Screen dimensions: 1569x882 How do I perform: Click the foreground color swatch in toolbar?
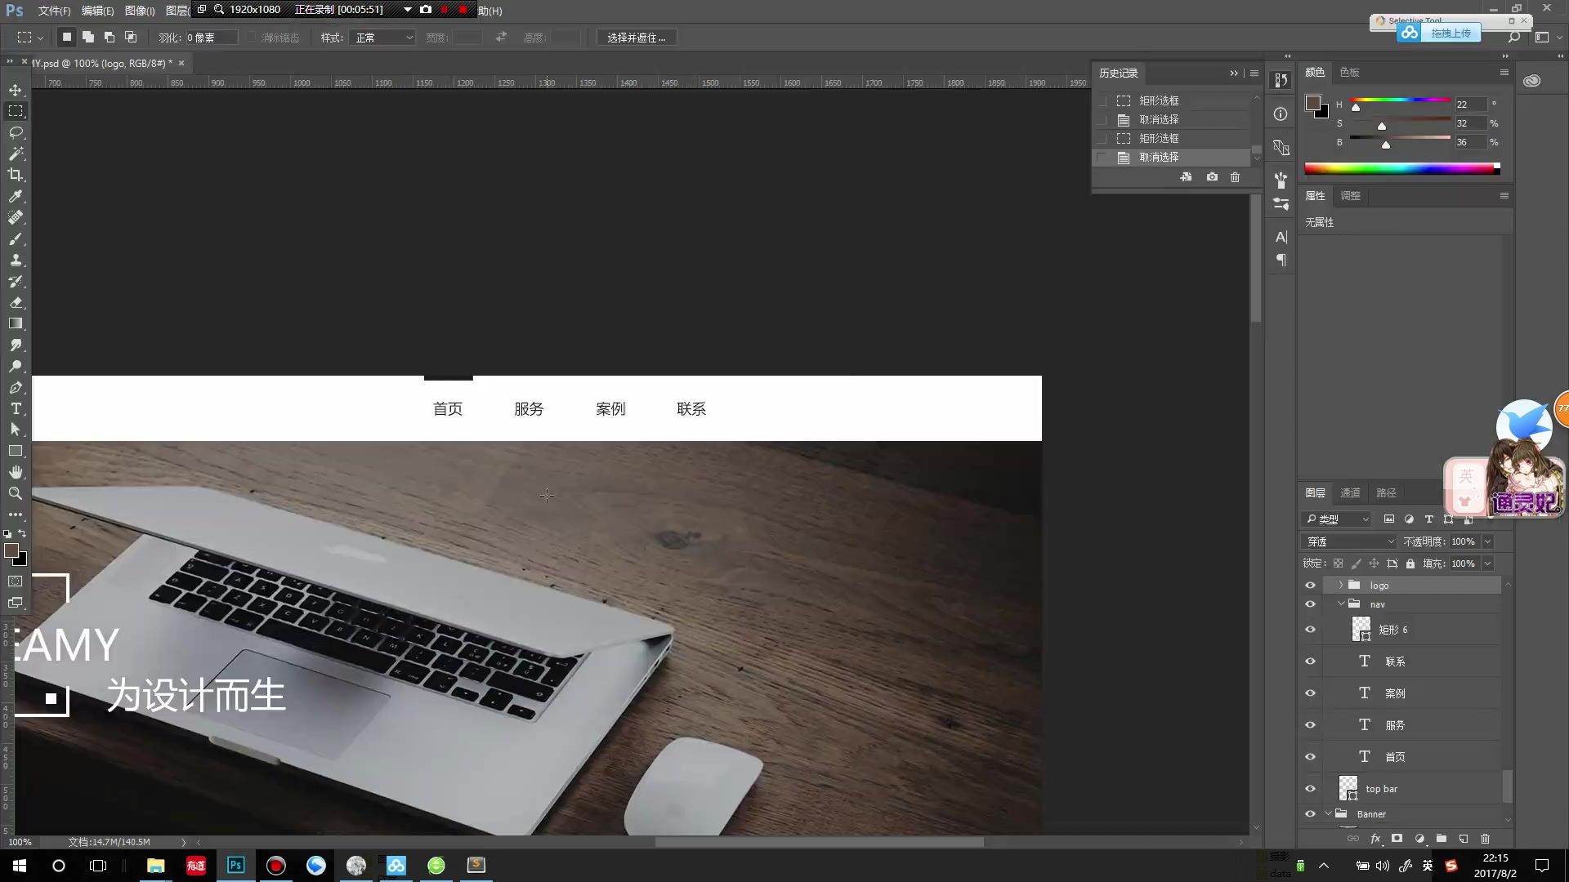coord(11,550)
